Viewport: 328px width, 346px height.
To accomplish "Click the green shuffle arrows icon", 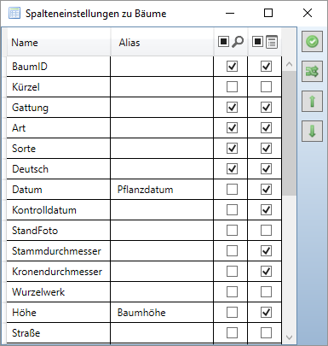I will click(x=312, y=72).
